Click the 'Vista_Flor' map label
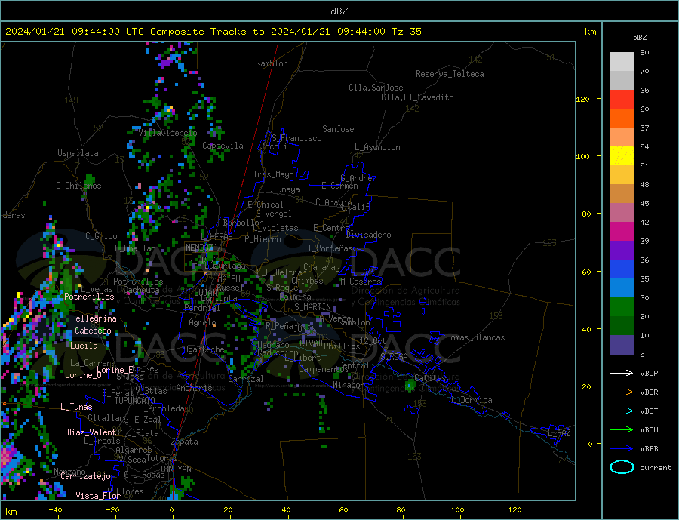 click(98, 496)
